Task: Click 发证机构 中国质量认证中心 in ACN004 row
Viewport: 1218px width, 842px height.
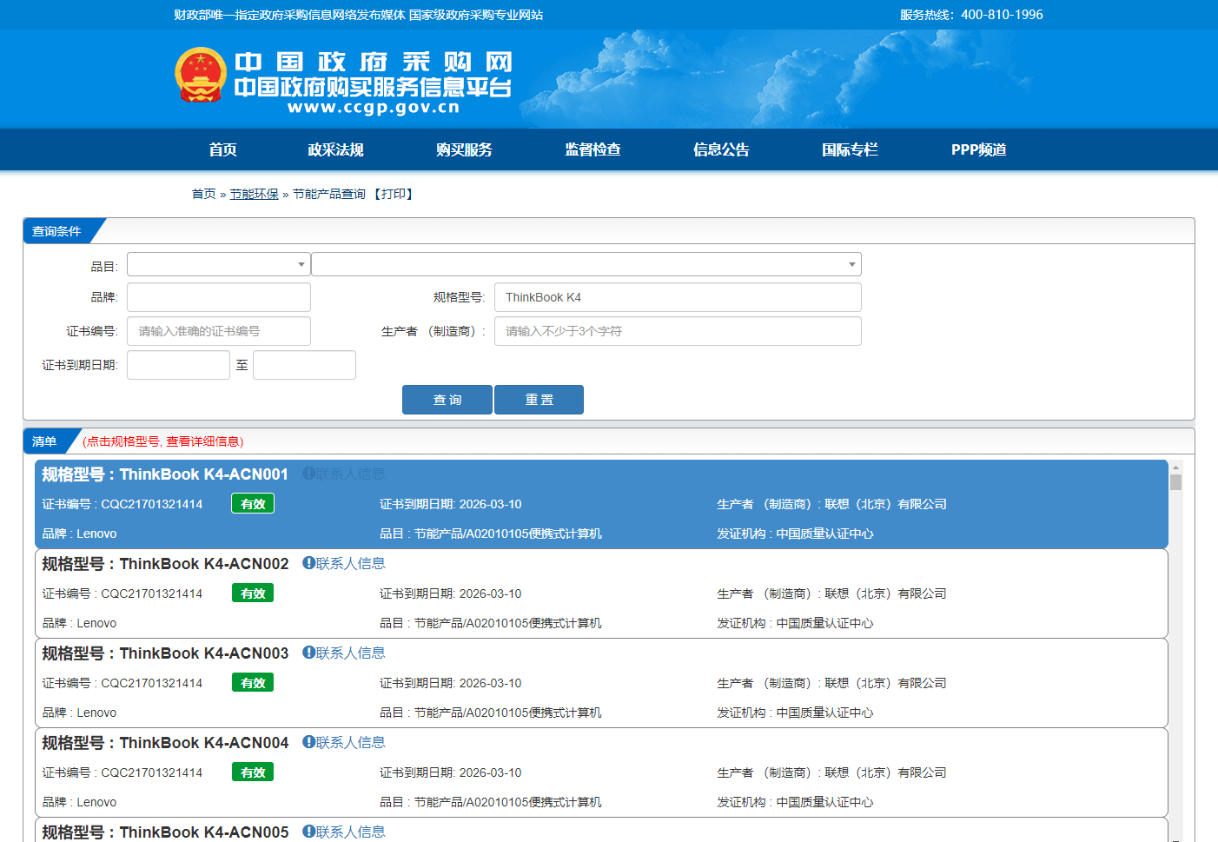Action: [795, 802]
